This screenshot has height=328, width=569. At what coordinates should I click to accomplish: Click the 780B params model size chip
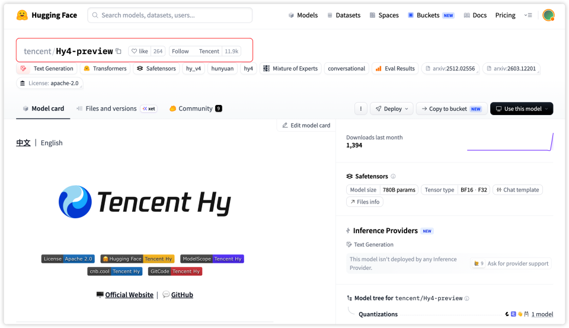[382, 190]
